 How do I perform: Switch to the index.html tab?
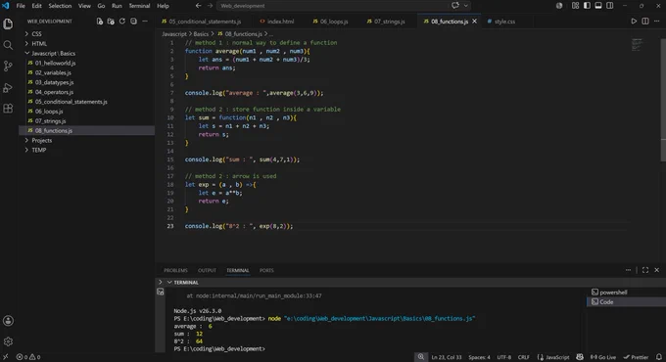coord(277,22)
